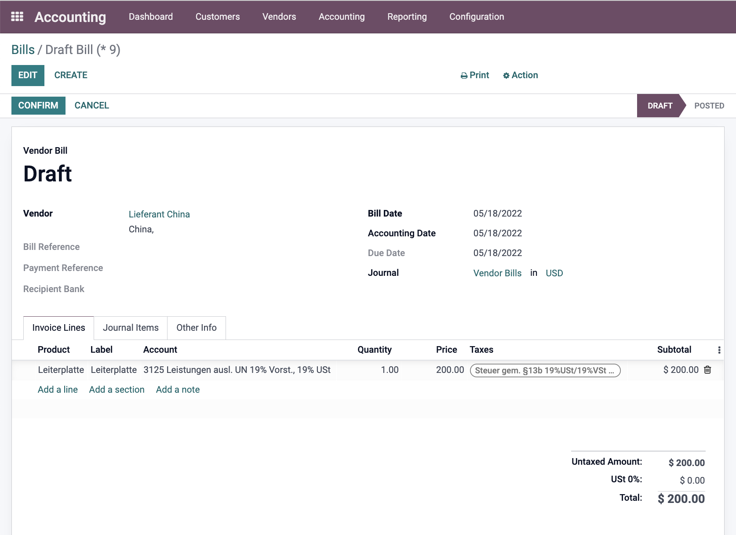Open the Lieferant China vendor link
The height and width of the screenshot is (535, 736).
[x=159, y=214]
